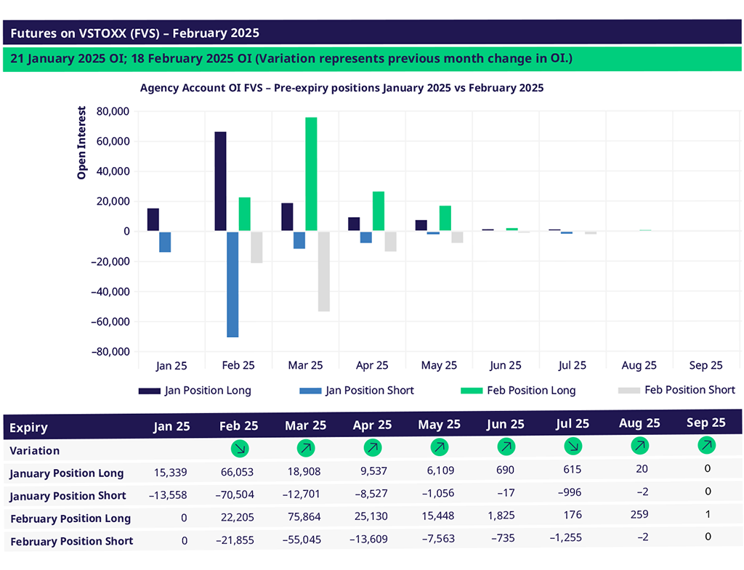Click the Aug 25 variation arrow icon
The height and width of the screenshot is (570, 744).
(x=639, y=445)
